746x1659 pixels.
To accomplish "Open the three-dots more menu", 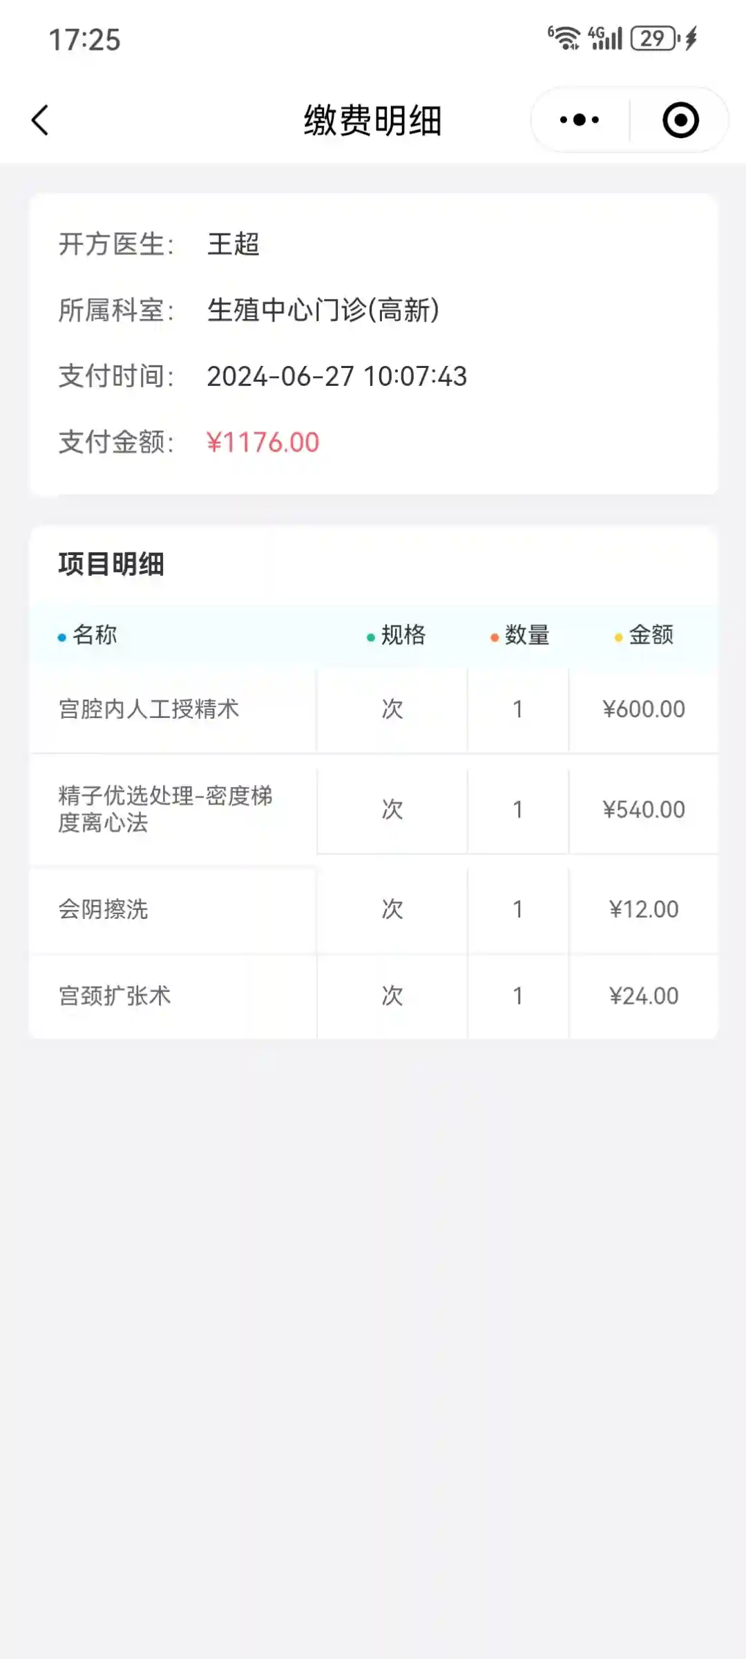I will (x=580, y=120).
